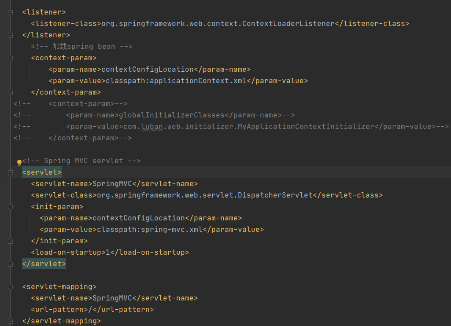Click ContextLoaderListener class name in listener-class
This screenshot has width=451, height=326.
pyautogui.click(x=288, y=24)
